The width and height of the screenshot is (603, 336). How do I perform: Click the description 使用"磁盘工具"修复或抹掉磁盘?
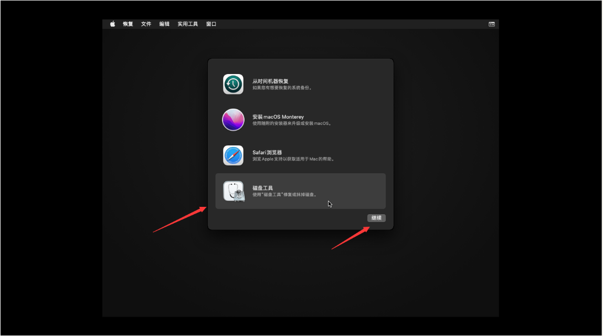click(x=284, y=195)
